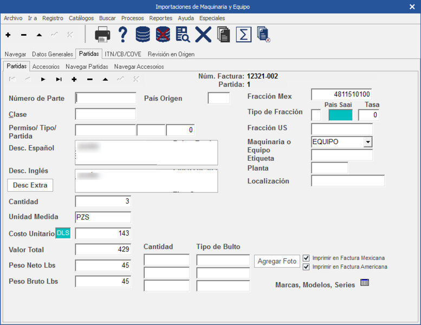This screenshot has width=421, height=325.
Task: Click the Costo Unitario field showing 143
Action: coord(103,233)
